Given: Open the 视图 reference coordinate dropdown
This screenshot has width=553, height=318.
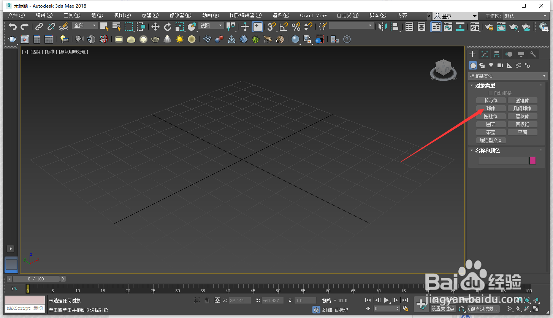Looking at the screenshot, I should pos(211,25).
